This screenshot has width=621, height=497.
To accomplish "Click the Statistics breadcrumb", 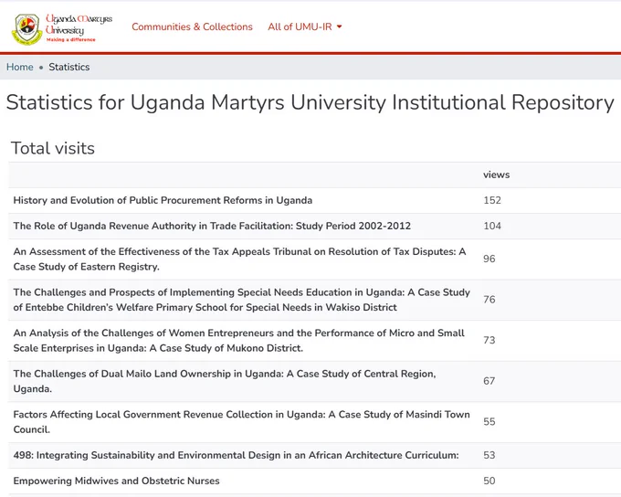I will 69,67.
